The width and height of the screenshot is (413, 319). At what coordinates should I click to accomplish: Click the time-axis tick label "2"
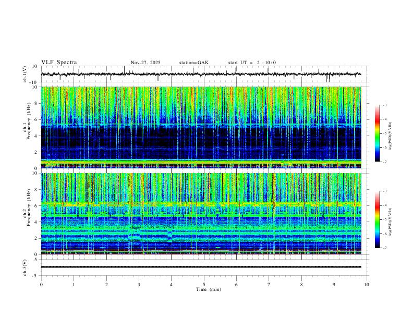pos(106,285)
